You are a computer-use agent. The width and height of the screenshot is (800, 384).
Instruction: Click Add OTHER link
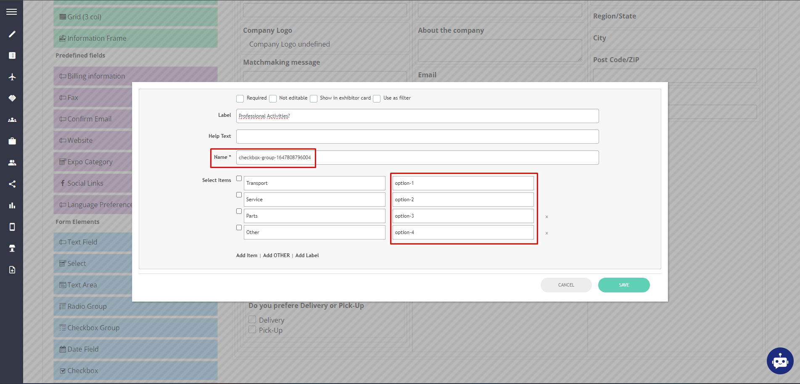coord(276,255)
